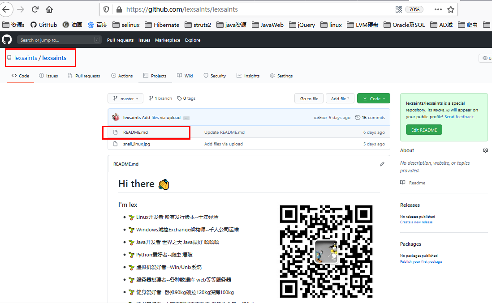Go back with the browser back arrow
The height and width of the screenshot is (303, 492).
[6, 9]
